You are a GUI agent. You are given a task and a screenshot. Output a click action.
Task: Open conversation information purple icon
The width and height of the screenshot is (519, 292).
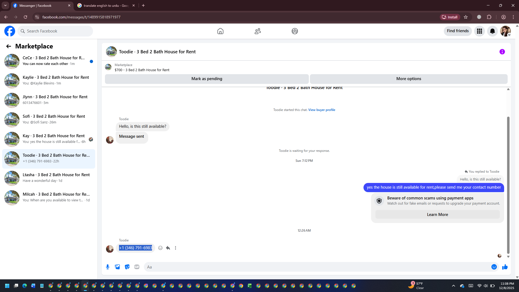point(502,52)
